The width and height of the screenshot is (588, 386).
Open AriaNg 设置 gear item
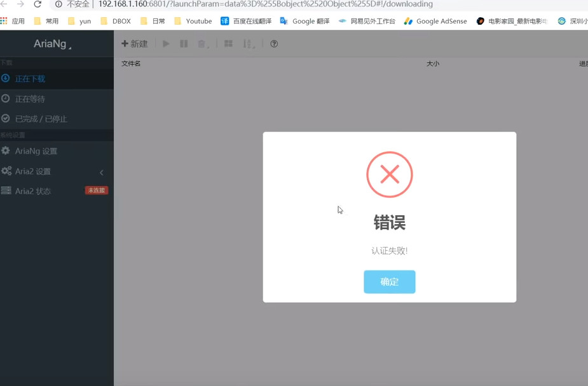click(36, 151)
